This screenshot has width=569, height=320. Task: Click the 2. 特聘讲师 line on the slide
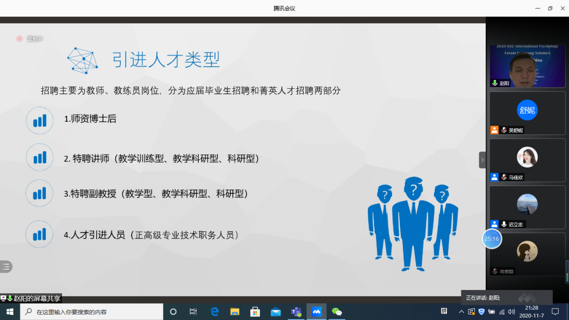(161, 159)
